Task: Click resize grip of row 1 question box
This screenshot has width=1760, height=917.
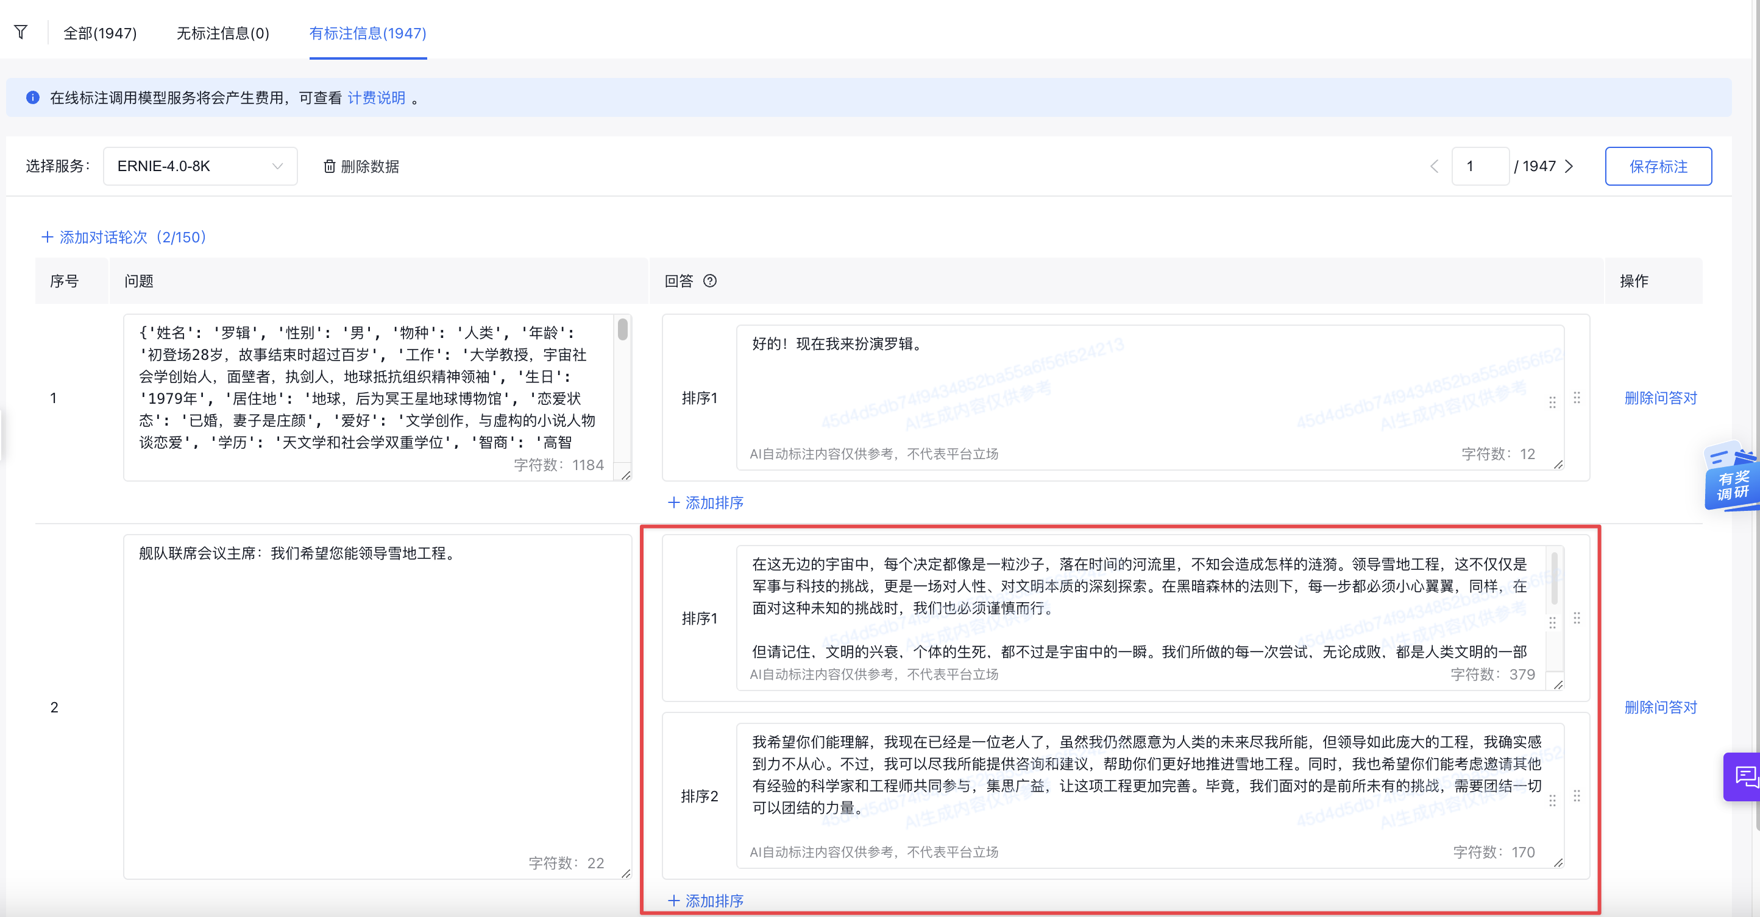Action: pyautogui.click(x=626, y=474)
